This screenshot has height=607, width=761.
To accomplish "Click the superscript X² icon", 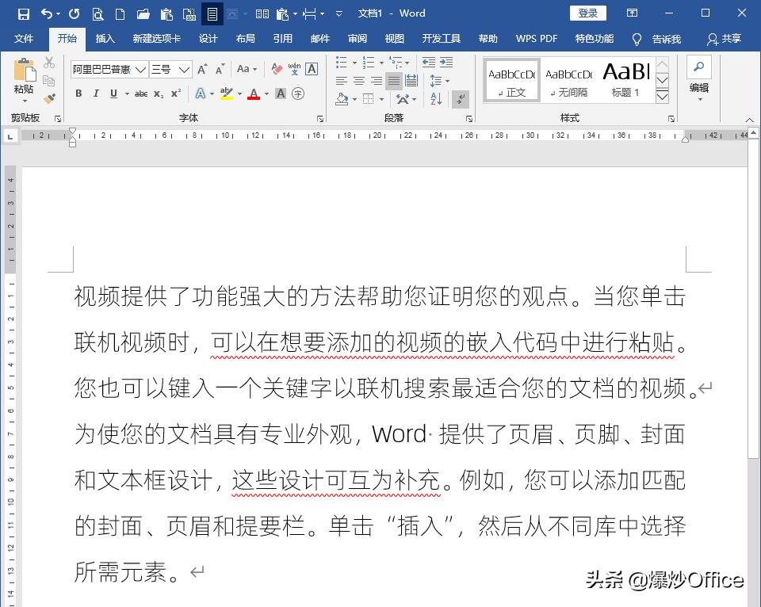I will (x=176, y=94).
